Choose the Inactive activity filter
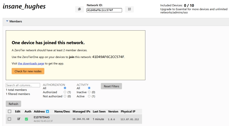The width and height of the screenshot is (229, 126). 89,92
